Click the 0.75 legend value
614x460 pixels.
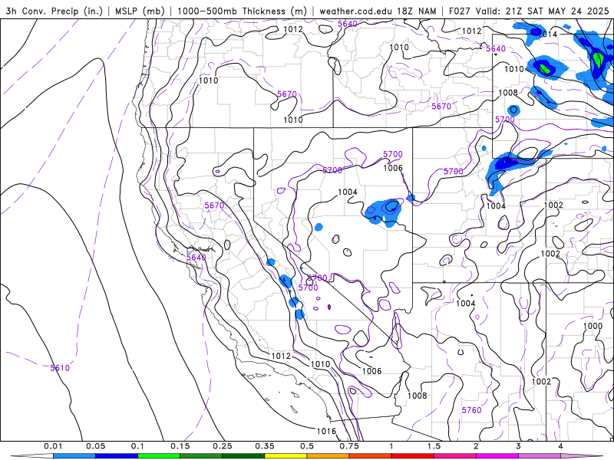[349, 446]
